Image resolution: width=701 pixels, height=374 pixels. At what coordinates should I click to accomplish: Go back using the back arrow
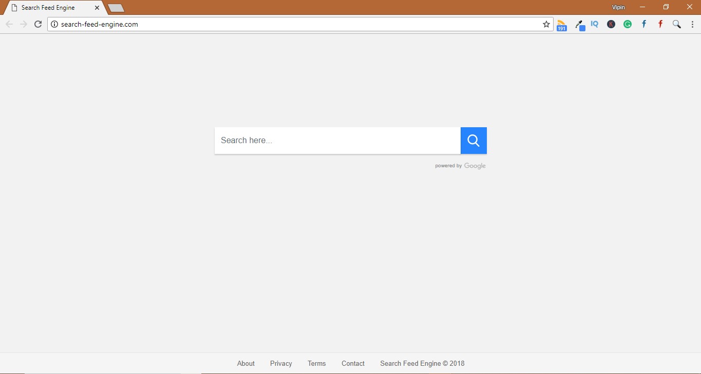[x=9, y=24]
